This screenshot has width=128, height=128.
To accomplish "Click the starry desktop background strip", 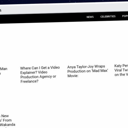I will click(64, 1).
